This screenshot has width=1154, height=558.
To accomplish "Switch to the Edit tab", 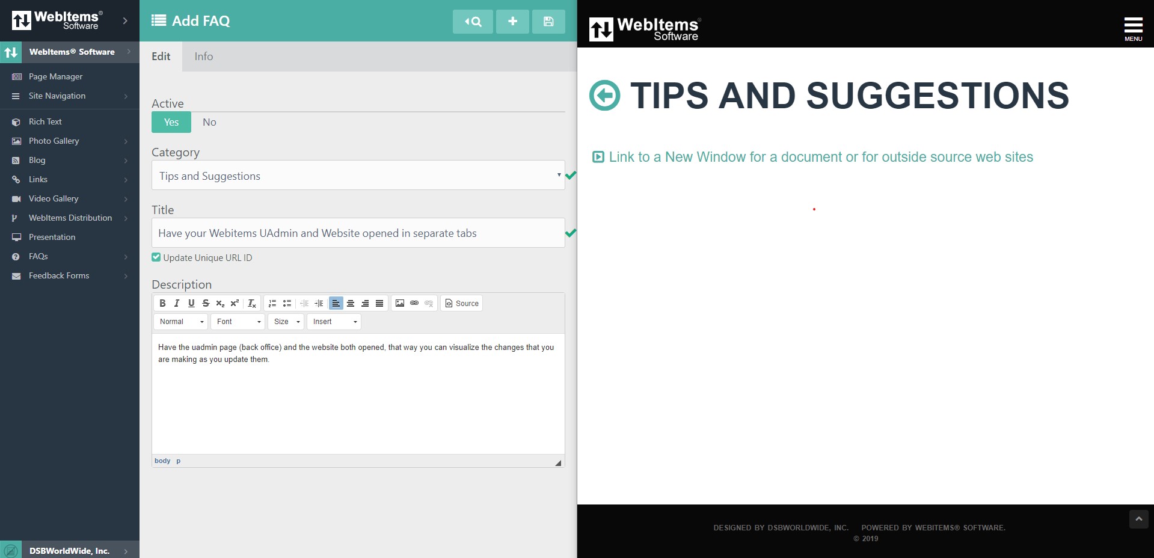I will (x=161, y=57).
